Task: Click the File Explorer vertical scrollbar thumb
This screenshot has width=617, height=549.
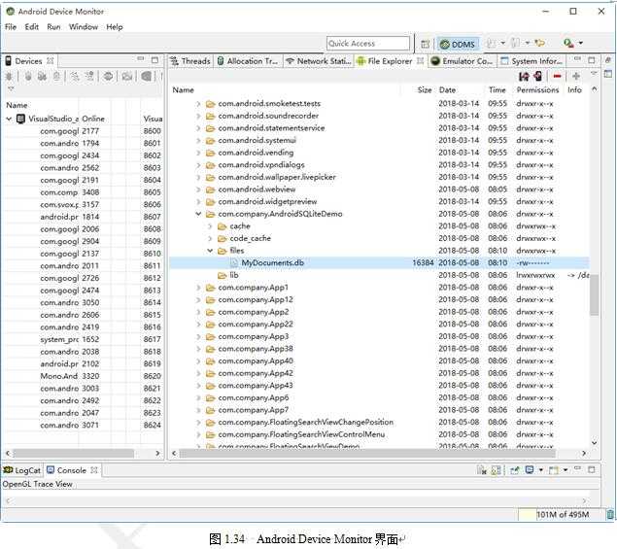Action: tap(595, 294)
